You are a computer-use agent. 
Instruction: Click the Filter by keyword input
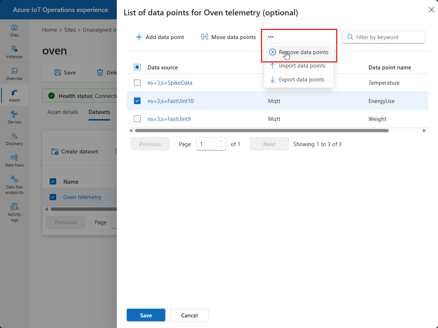384,37
